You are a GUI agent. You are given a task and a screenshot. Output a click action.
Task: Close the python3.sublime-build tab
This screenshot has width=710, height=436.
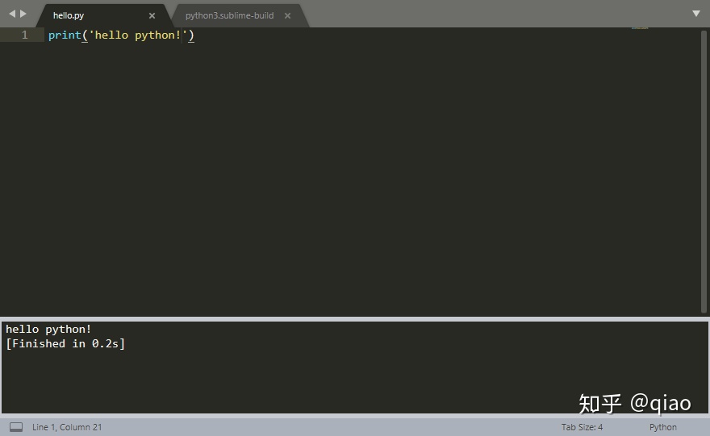click(287, 16)
